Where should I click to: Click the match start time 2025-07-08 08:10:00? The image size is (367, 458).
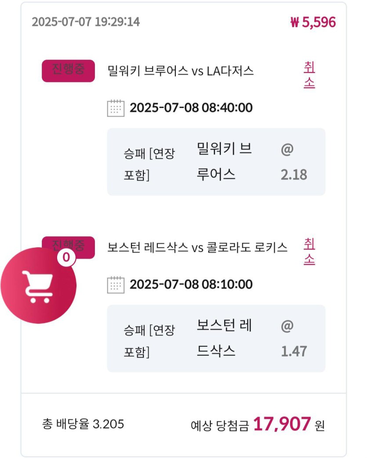191,285
